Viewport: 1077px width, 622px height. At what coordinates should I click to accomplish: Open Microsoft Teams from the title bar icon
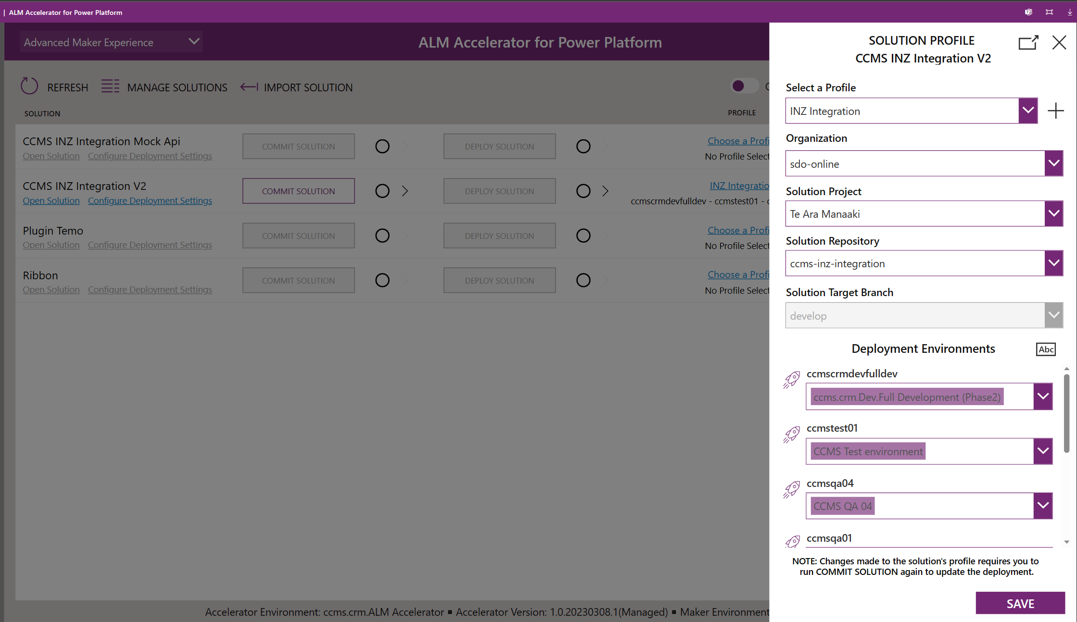point(1028,12)
